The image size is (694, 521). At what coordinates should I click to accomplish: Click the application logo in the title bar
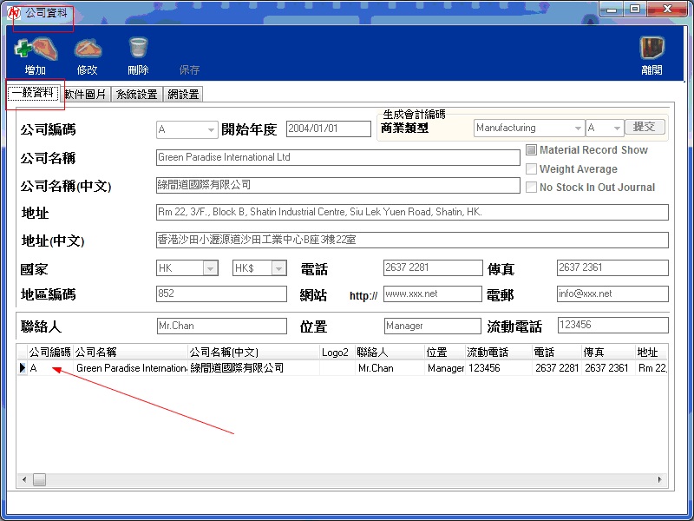(14, 12)
